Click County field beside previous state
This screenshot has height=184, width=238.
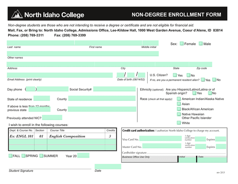[102, 109]
